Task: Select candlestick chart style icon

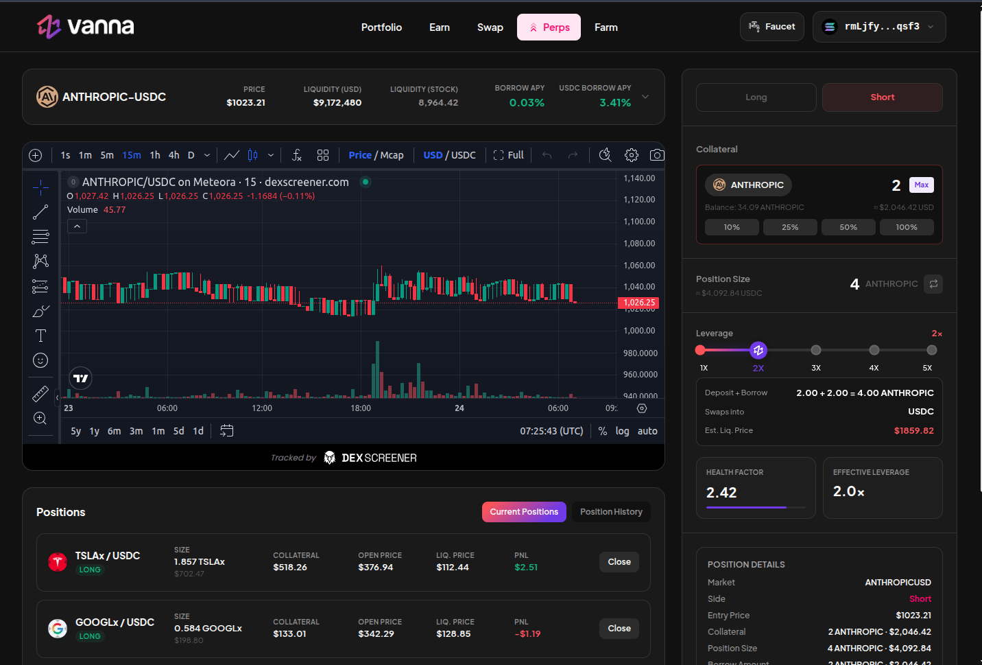Action: pyautogui.click(x=252, y=155)
